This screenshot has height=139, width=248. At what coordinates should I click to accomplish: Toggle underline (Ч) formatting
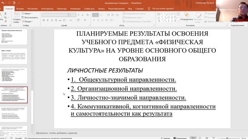tap(52, 20)
